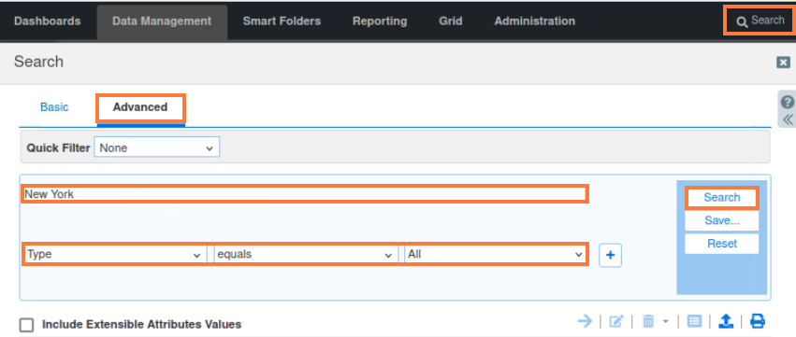
Task: Click the trash delete icon
Action: coord(648,321)
